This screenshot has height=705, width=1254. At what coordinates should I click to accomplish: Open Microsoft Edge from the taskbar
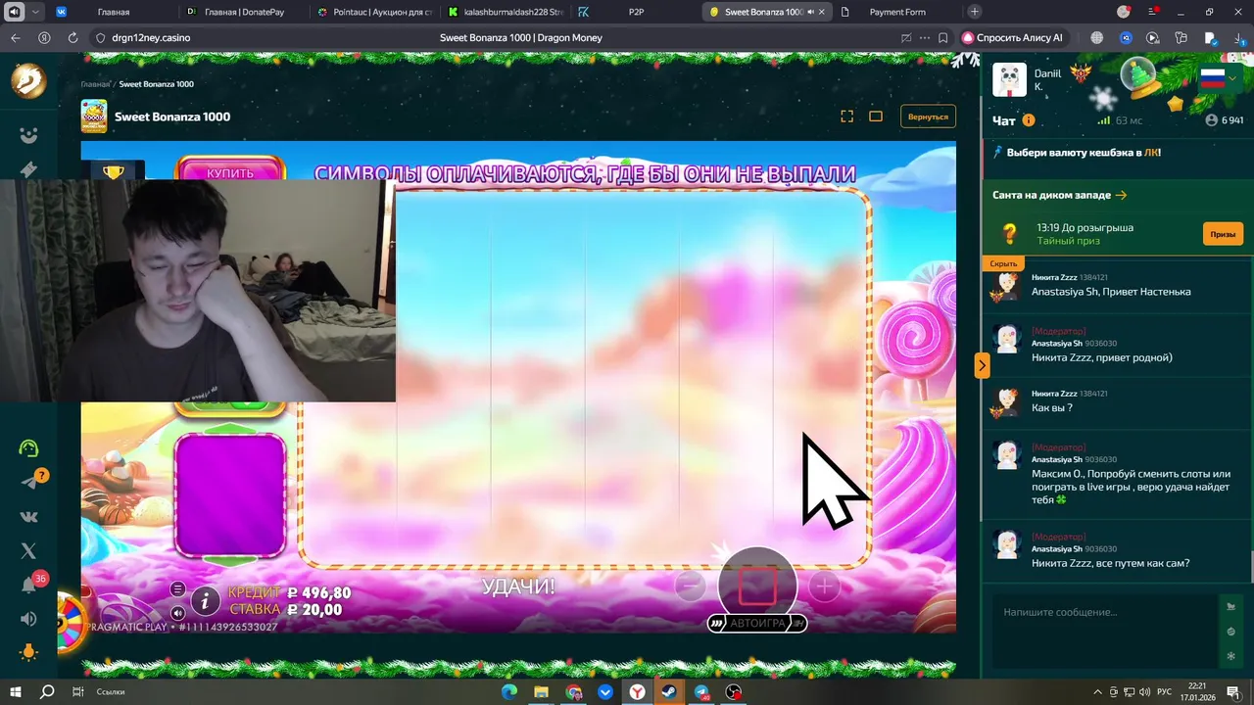click(508, 691)
